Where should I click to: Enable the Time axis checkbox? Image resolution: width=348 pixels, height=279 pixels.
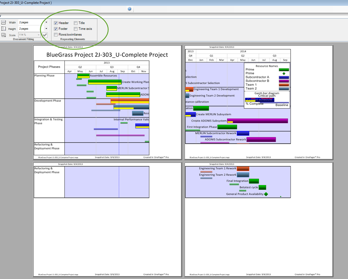[x=76, y=29]
